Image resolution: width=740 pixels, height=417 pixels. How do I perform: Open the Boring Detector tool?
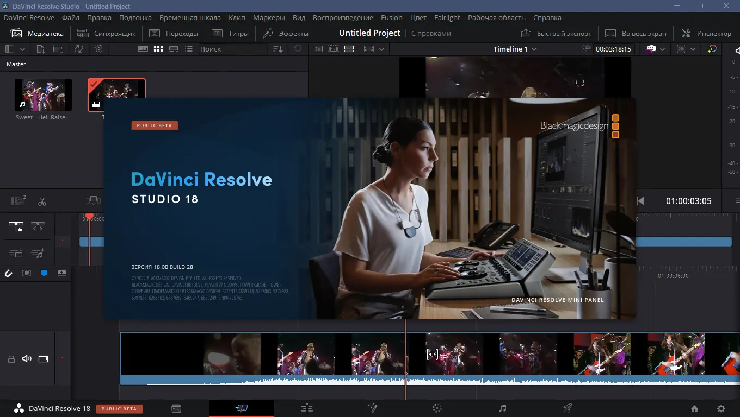point(18,201)
